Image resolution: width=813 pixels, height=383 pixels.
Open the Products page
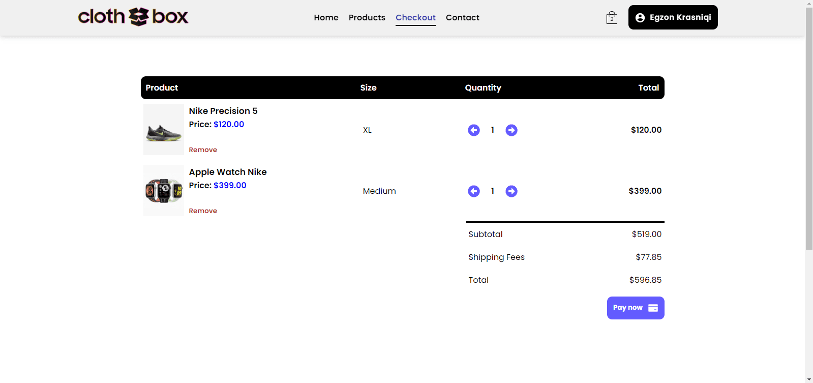[367, 18]
